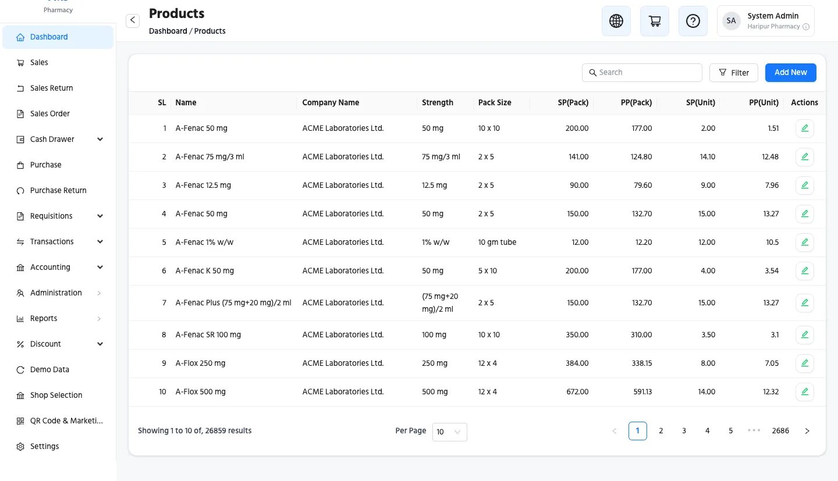Viewport: 838px width, 481px height.
Task: Click the info icon next to Haripur Pharmacy
Action: click(x=806, y=27)
